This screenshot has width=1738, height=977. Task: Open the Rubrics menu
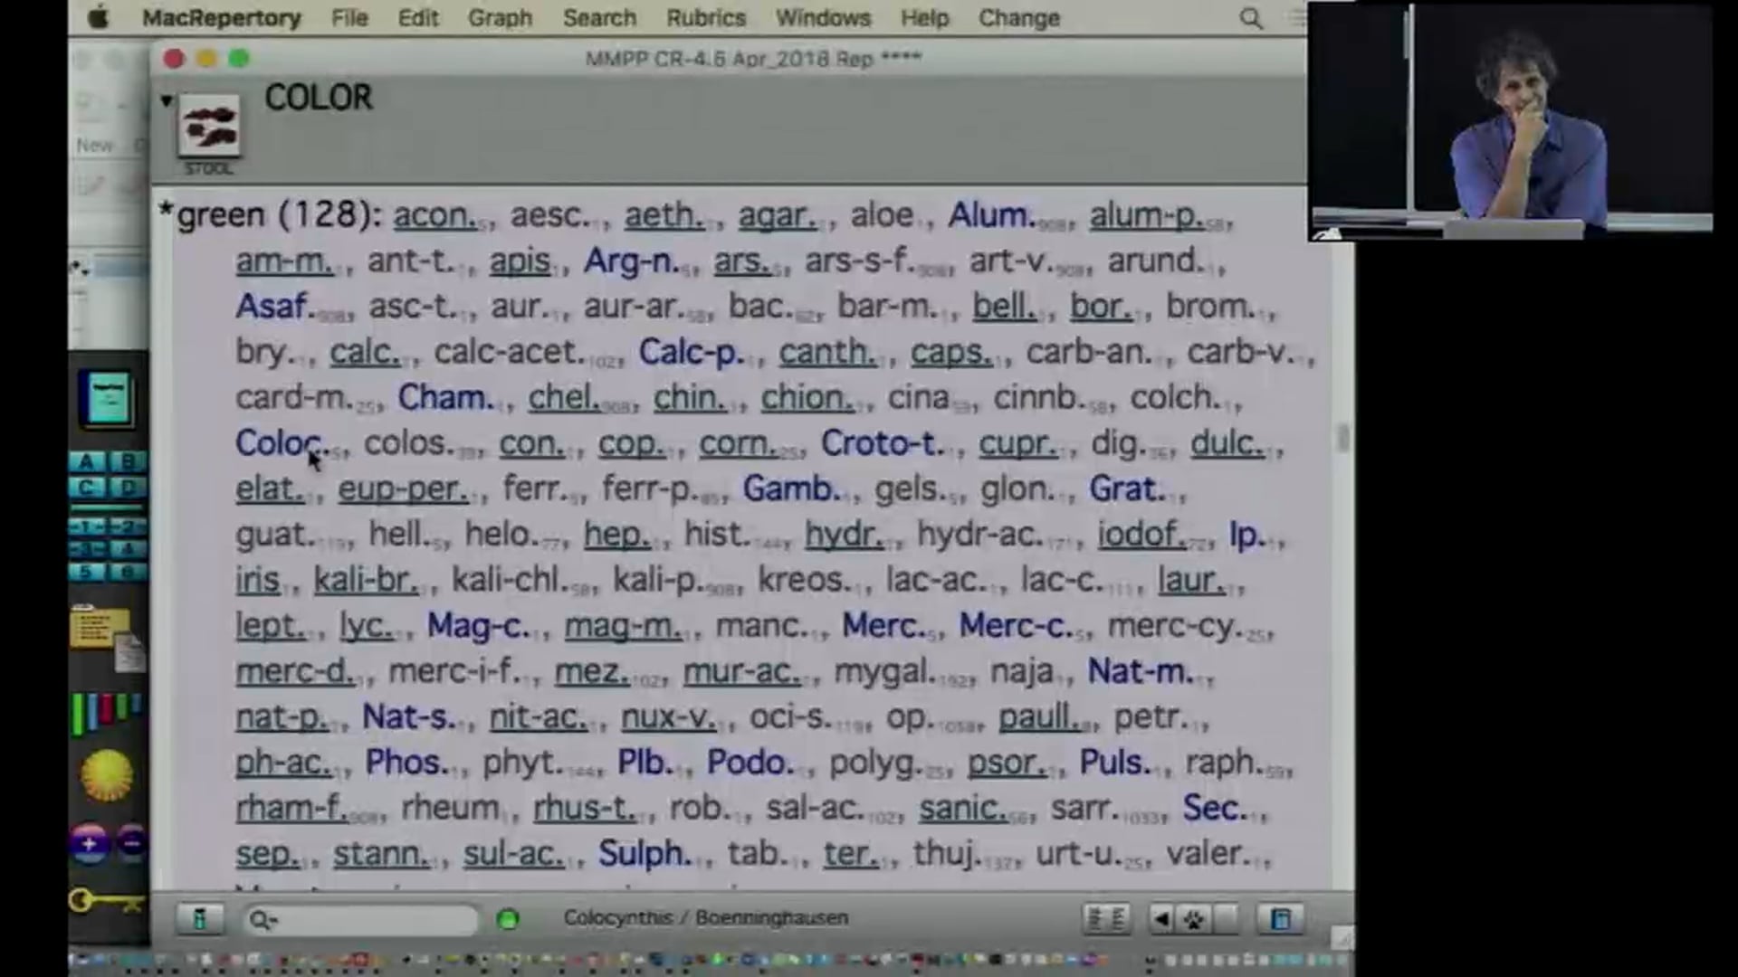(x=705, y=18)
